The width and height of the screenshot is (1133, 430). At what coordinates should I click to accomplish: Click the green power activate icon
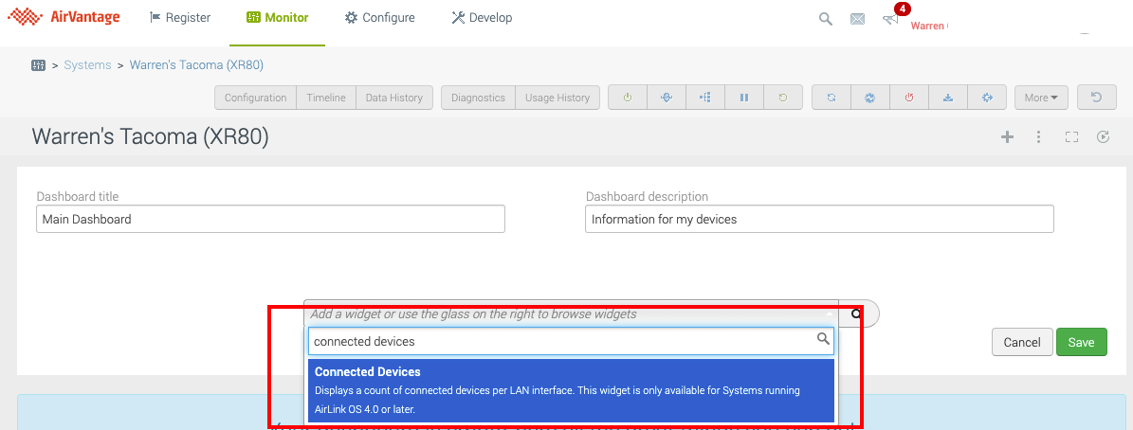[x=627, y=98]
